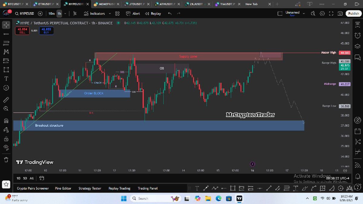Create an Alert from top toolbar
363x204 pixels.
coord(133,14)
